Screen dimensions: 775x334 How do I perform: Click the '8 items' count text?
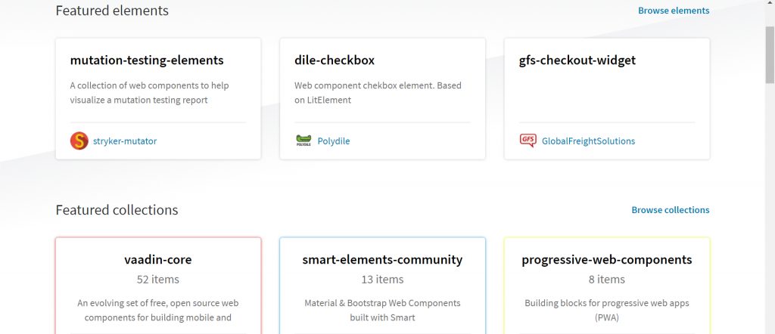pyautogui.click(x=607, y=280)
